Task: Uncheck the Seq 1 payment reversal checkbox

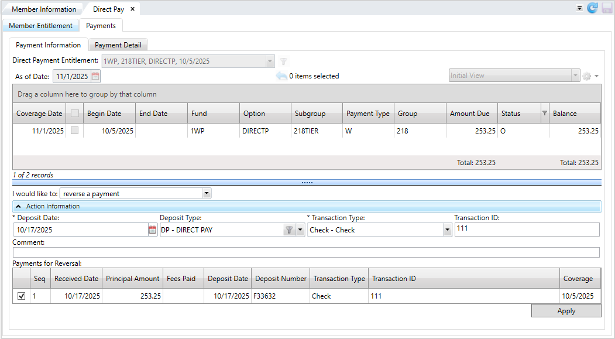Action: tap(22, 296)
